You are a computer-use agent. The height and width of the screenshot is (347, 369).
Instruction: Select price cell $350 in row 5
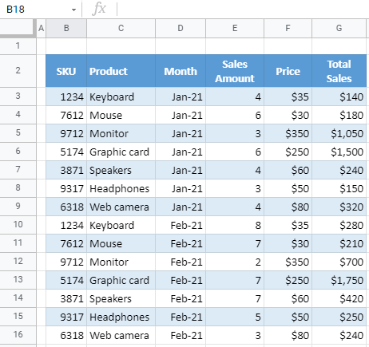coord(288,133)
